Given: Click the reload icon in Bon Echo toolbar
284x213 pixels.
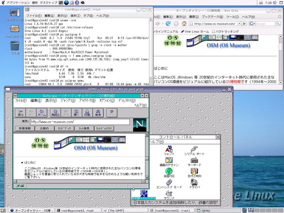Looking at the screenshot, I should pyautogui.click(x=168, y=24).
